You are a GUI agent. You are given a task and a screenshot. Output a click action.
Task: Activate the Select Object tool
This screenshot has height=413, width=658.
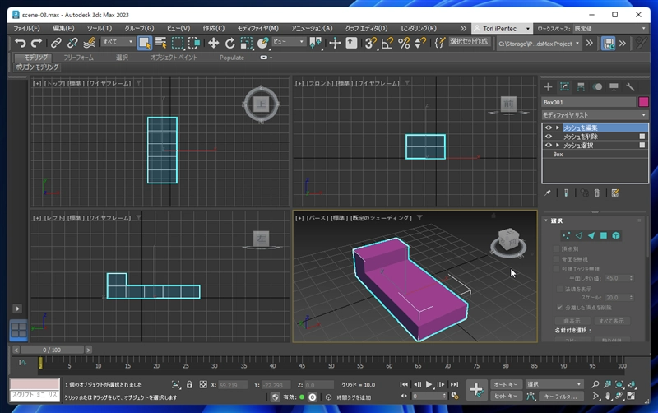pos(145,43)
